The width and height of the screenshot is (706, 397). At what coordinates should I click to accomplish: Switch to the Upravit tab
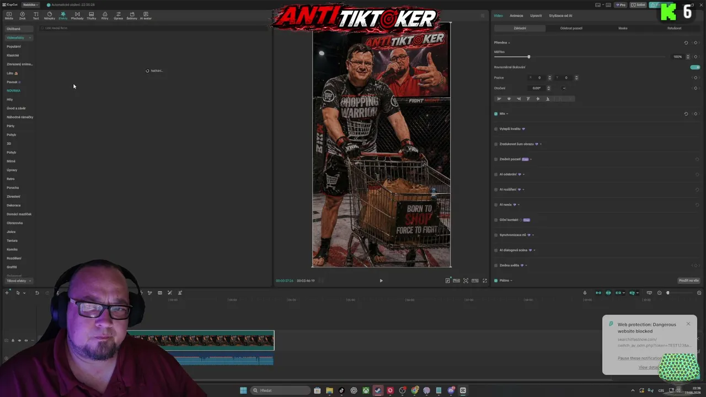(536, 15)
